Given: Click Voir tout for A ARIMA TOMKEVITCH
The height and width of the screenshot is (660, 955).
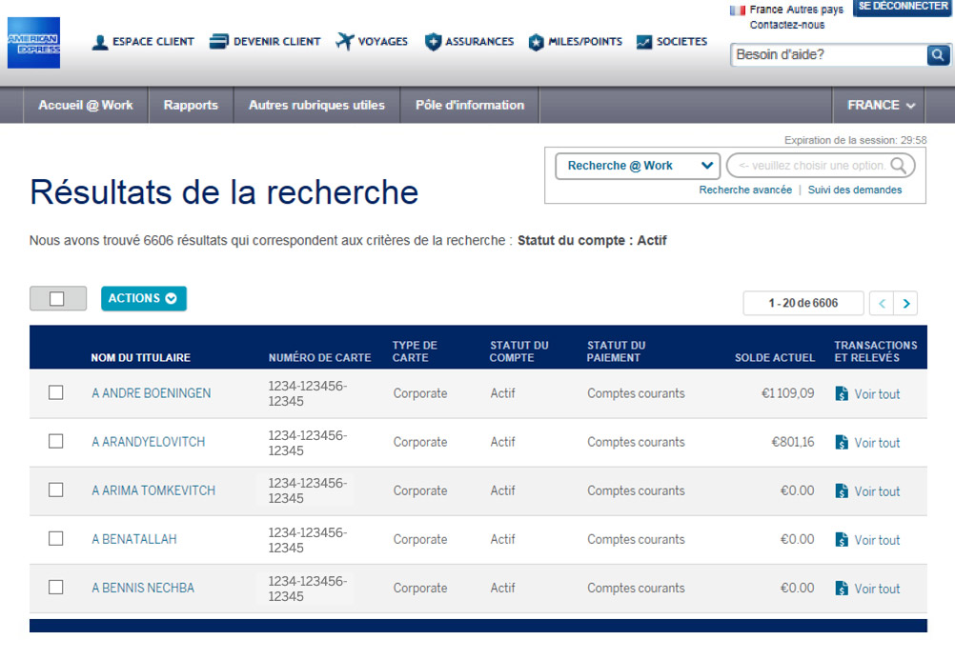Looking at the screenshot, I should (877, 491).
